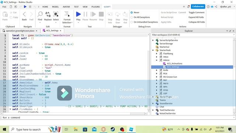Click quick access blue play arrow

[x=25, y=7]
